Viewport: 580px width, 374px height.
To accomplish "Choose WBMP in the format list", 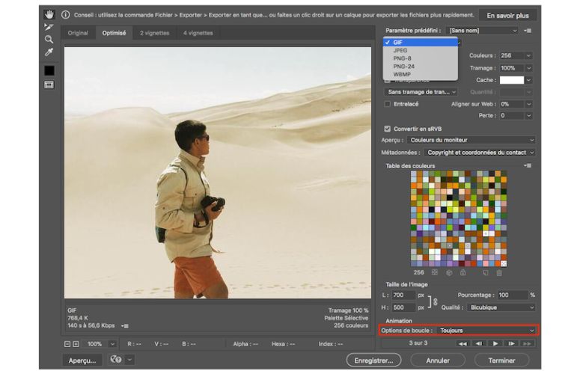I will click(x=421, y=74).
